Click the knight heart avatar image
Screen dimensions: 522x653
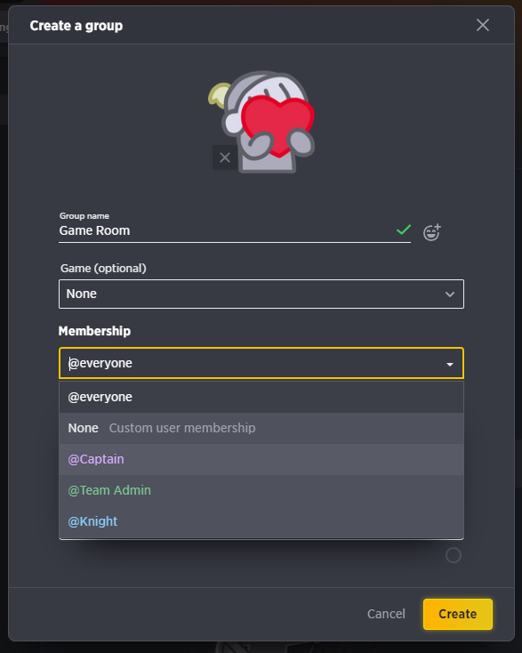(x=261, y=122)
